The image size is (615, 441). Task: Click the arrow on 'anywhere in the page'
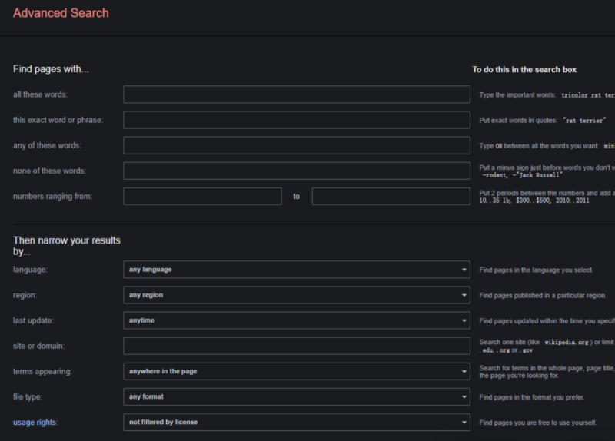(x=464, y=372)
